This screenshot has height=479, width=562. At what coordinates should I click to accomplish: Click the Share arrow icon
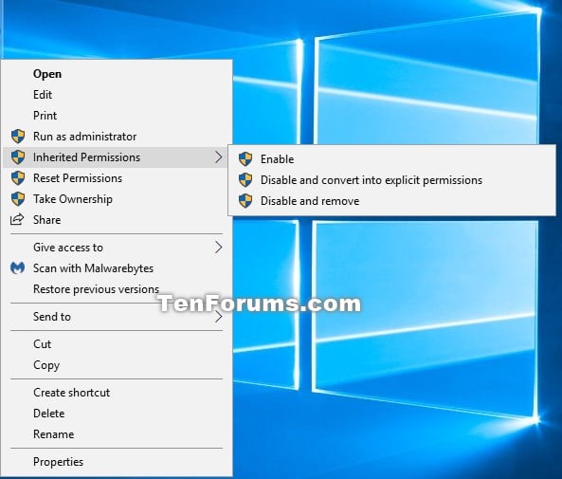click(x=17, y=219)
